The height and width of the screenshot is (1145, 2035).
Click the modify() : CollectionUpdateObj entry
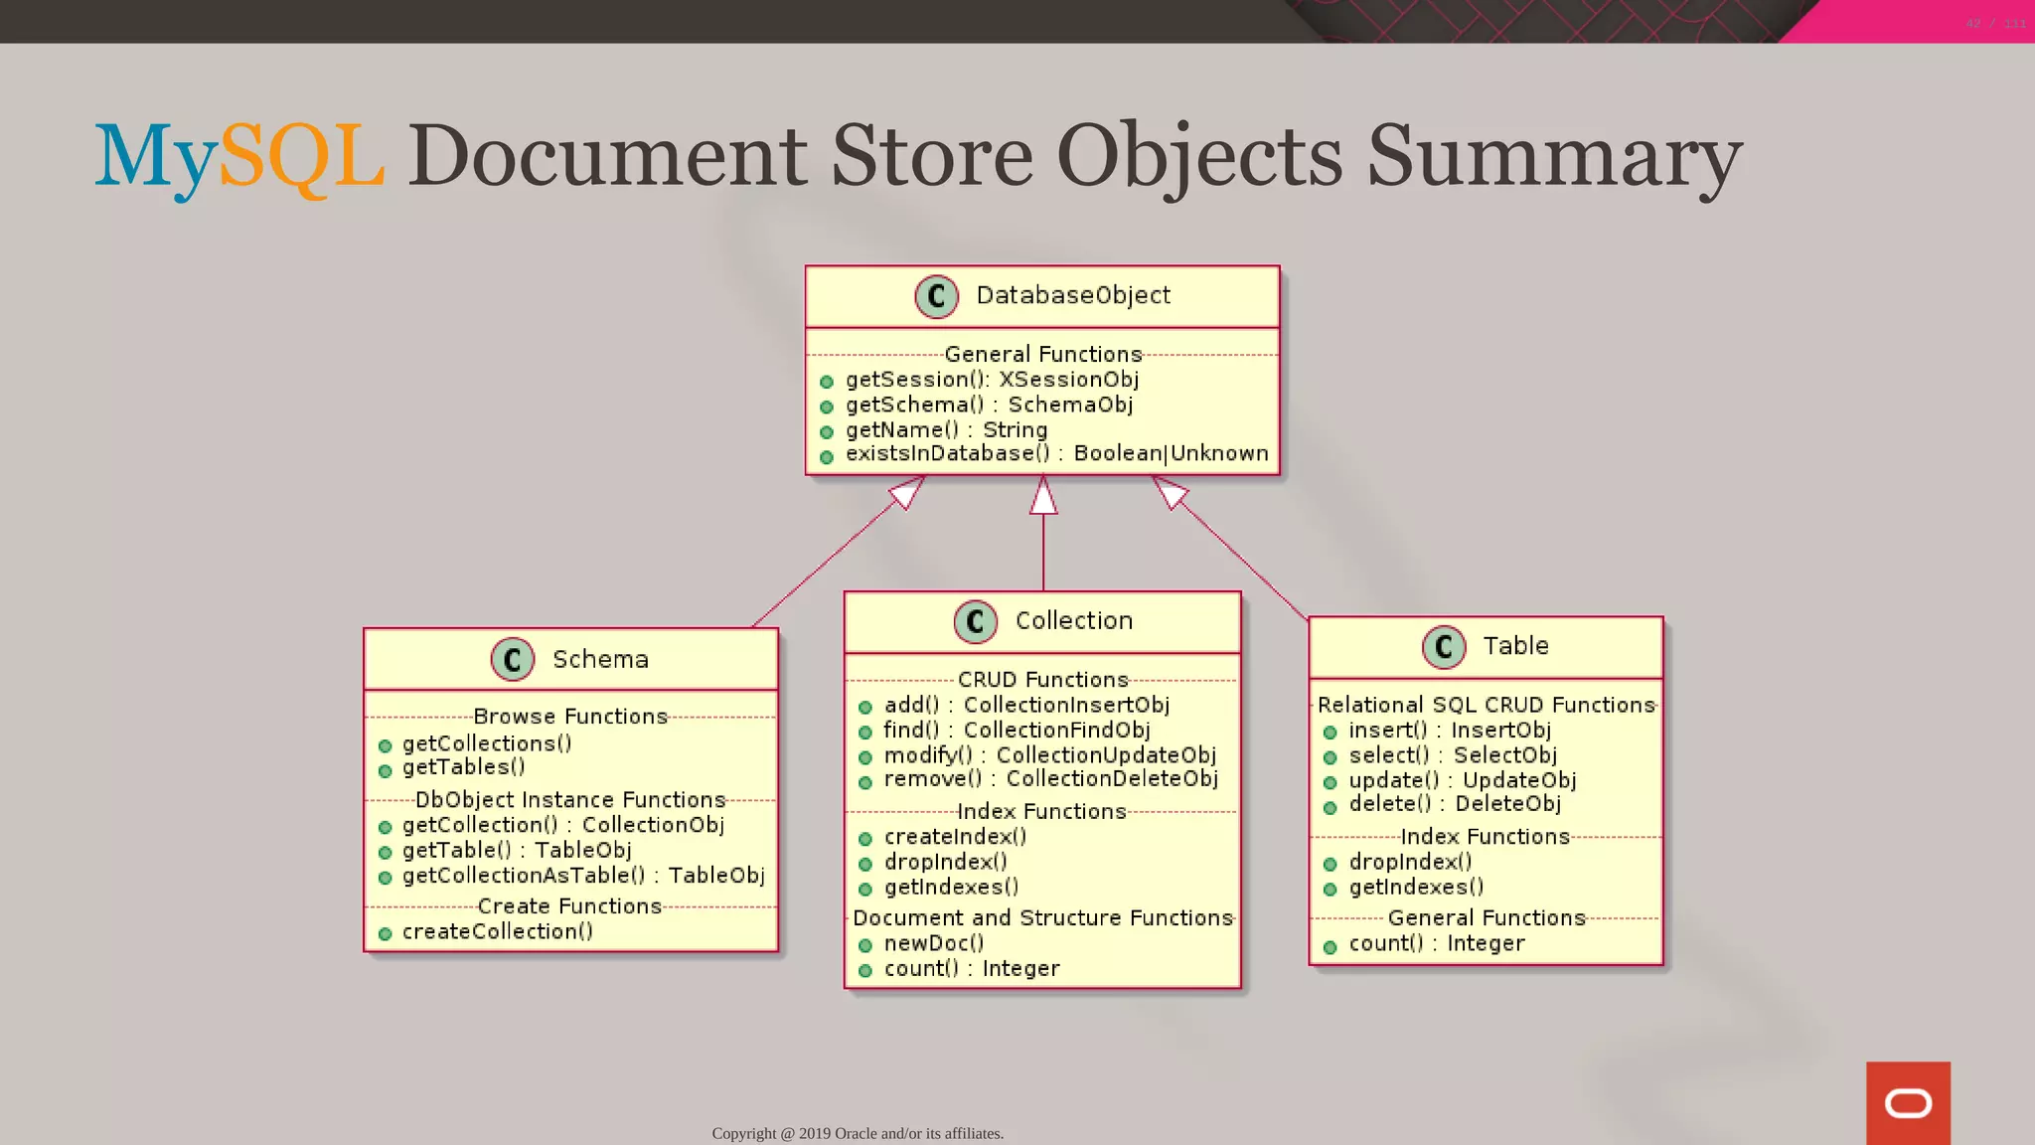[x=1049, y=755]
